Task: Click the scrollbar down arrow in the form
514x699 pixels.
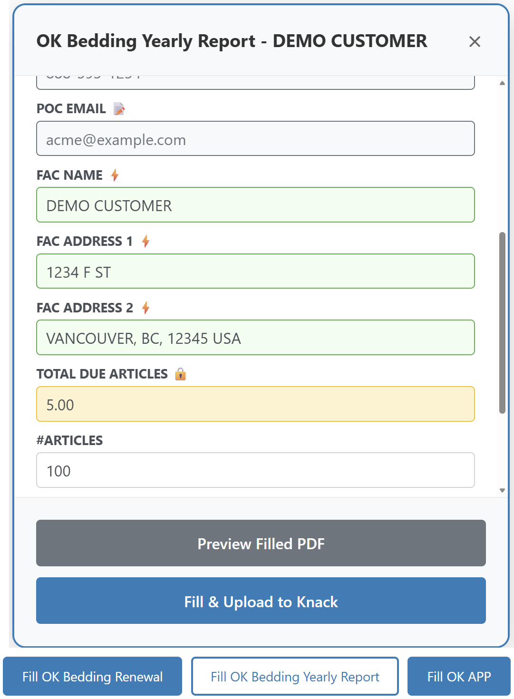Action: 502,490
